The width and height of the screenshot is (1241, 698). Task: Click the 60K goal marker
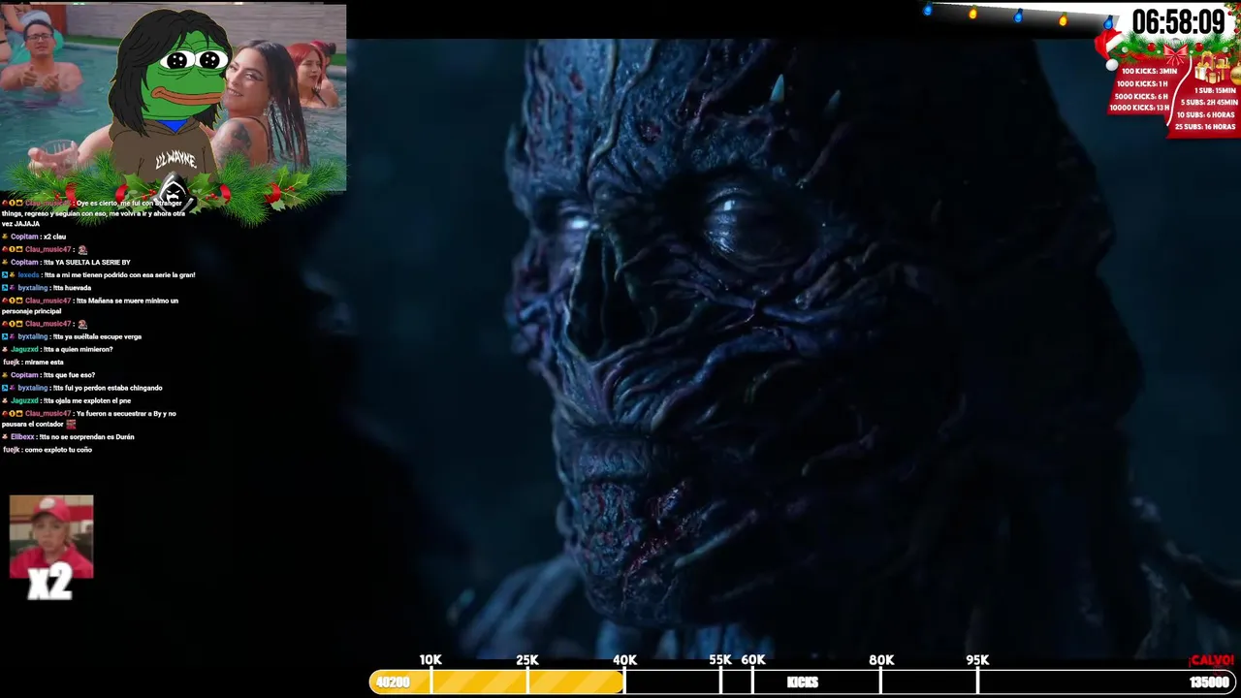pyautogui.click(x=753, y=659)
